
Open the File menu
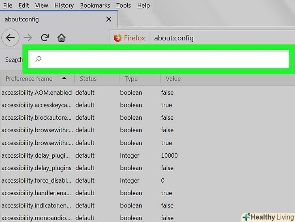(8, 5)
